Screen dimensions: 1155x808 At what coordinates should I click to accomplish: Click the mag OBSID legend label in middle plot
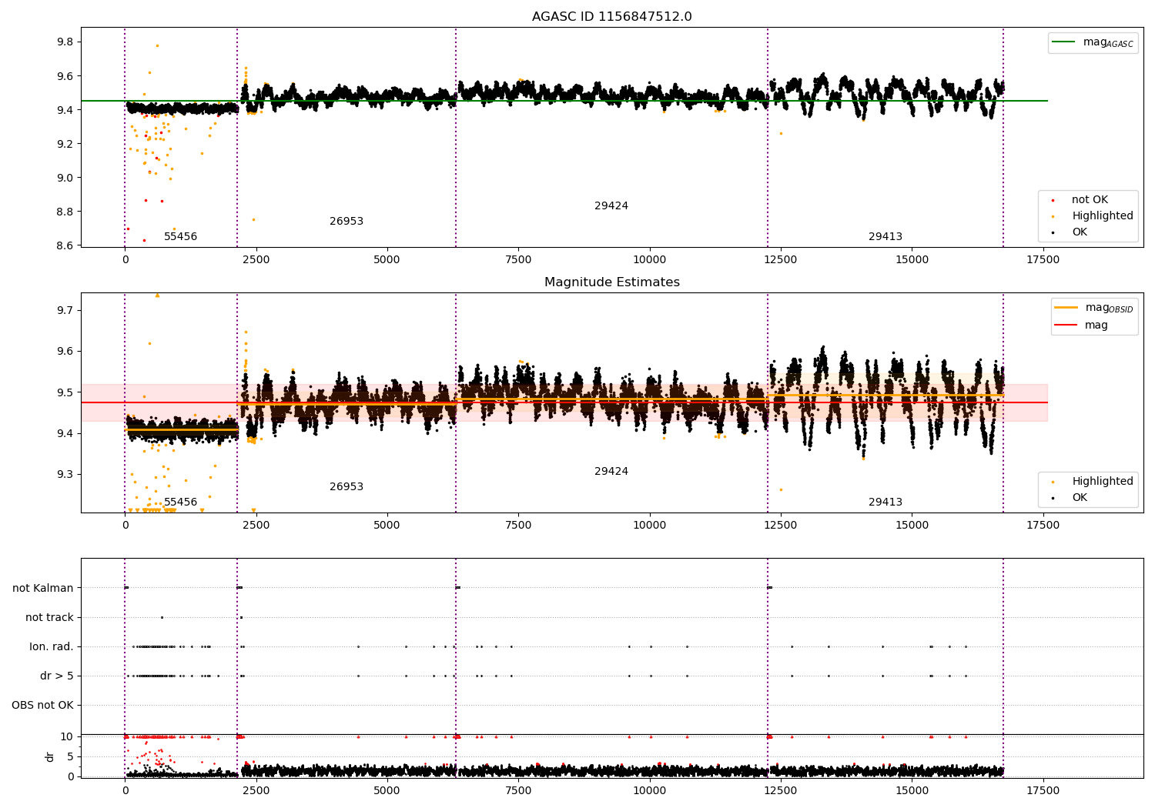pos(1110,308)
